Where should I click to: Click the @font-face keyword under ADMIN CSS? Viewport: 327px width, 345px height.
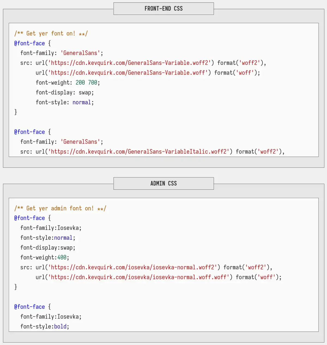coord(29,218)
